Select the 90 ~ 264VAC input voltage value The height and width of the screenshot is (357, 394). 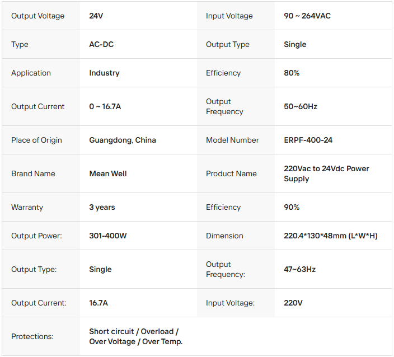point(307,16)
